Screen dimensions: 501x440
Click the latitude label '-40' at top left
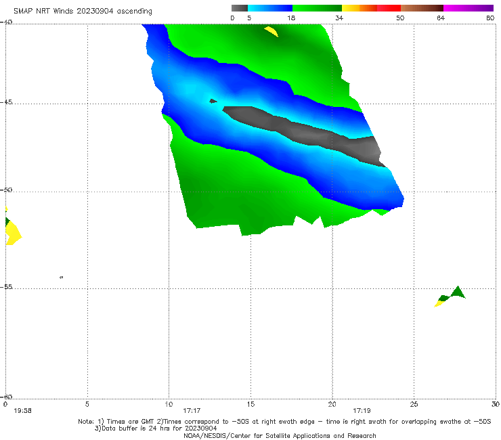(x=6, y=22)
